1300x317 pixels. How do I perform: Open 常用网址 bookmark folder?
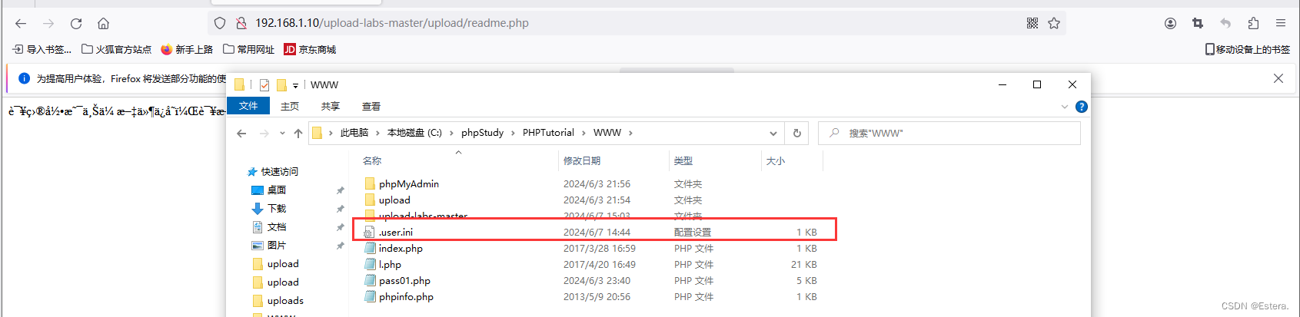coord(248,49)
